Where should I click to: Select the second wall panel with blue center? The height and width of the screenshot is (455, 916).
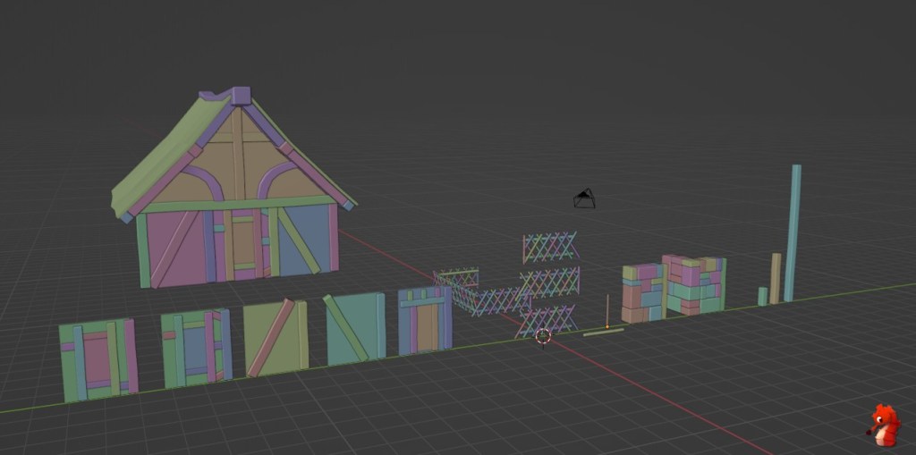196,347
